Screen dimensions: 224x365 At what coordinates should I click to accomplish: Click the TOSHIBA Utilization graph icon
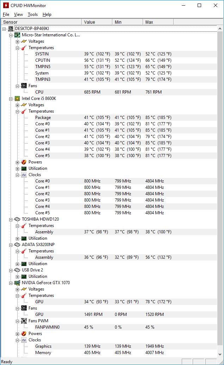click(x=24, y=238)
